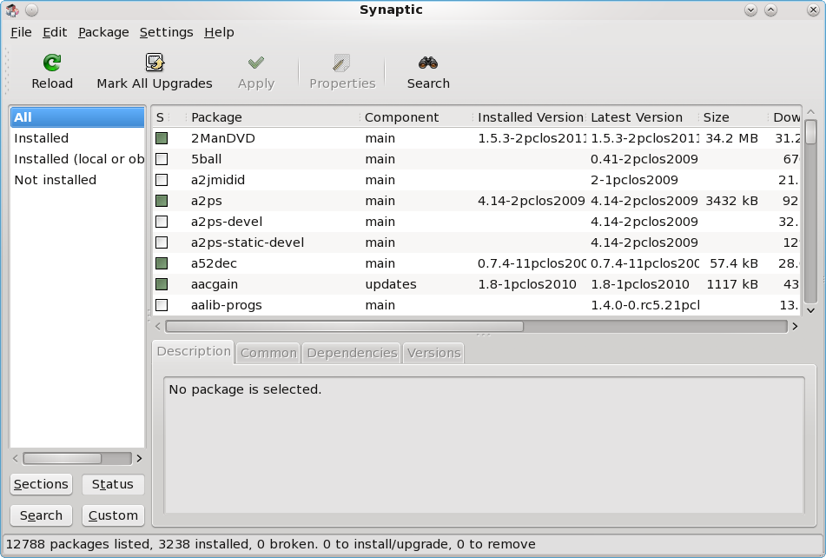Switch to the Dependencies tab
The image size is (826, 558).
point(352,353)
